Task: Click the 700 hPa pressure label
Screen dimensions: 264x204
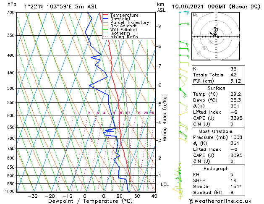Action: coord(12,139)
